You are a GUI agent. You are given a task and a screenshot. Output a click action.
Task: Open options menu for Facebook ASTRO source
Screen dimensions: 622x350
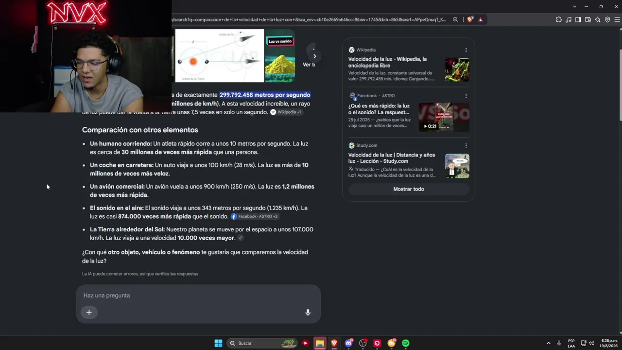(x=466, y=96)
